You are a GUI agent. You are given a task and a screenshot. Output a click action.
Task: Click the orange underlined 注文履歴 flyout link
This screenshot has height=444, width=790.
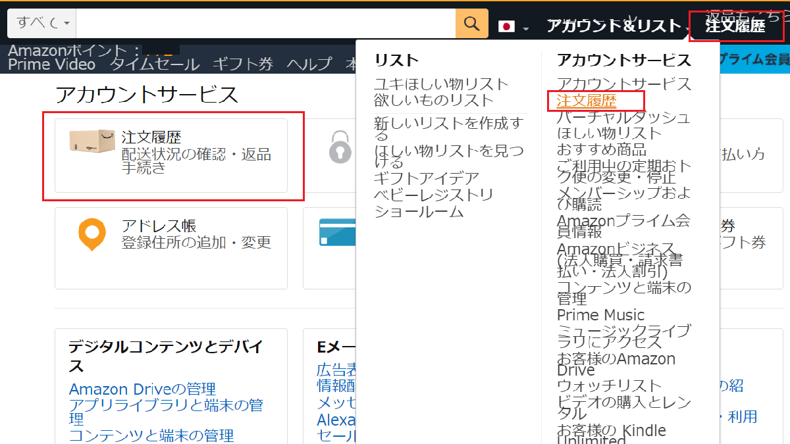587,101
